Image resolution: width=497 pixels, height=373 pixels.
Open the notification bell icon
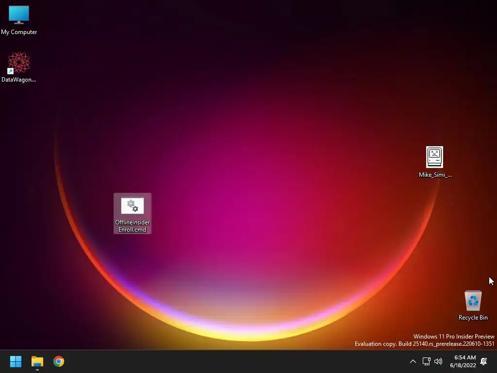pos(484,361)
